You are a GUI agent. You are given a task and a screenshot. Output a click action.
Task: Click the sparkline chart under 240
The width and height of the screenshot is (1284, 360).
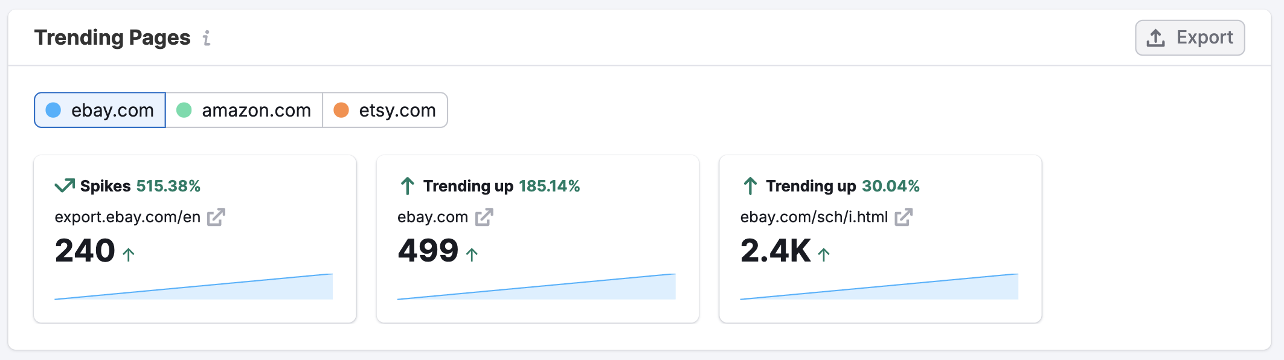click(193, 287)
